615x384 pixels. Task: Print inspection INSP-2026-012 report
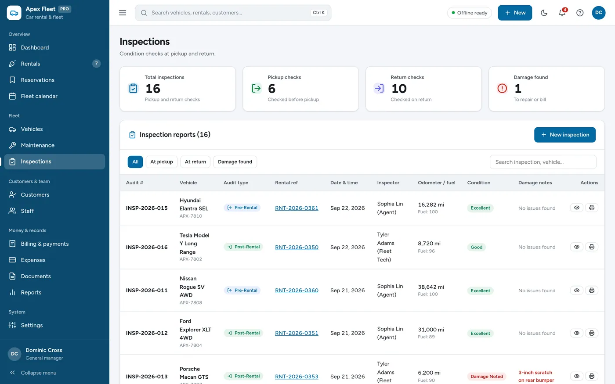click(592, 333)
